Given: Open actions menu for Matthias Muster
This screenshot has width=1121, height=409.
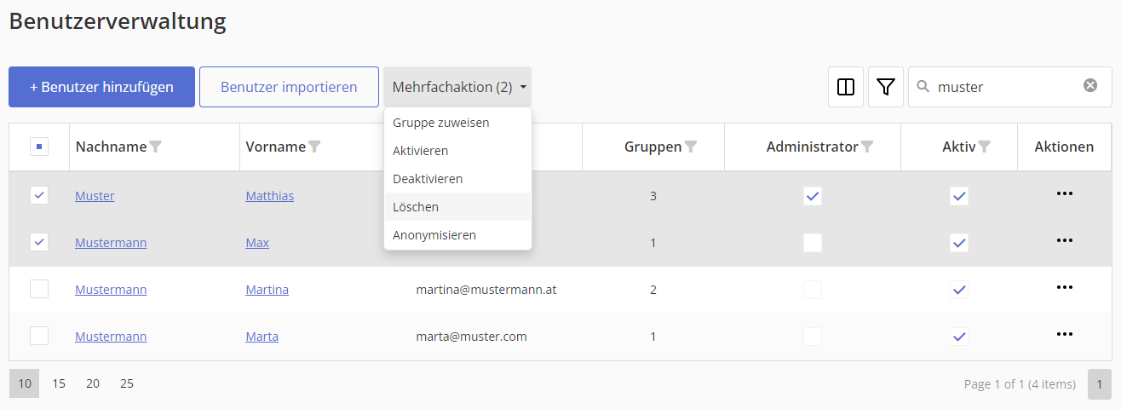Looking at the screenshot, I should pos(1064,194).
